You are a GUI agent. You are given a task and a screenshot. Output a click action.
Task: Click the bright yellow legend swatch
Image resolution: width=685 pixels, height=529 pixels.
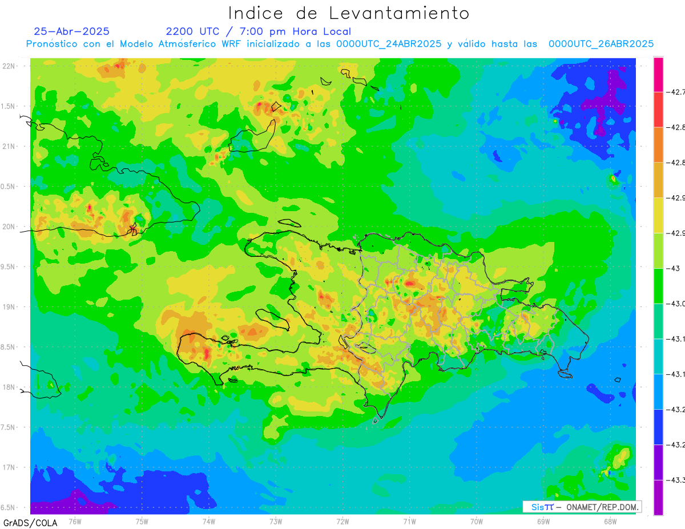pyautogui.click(x=658, y=215)
